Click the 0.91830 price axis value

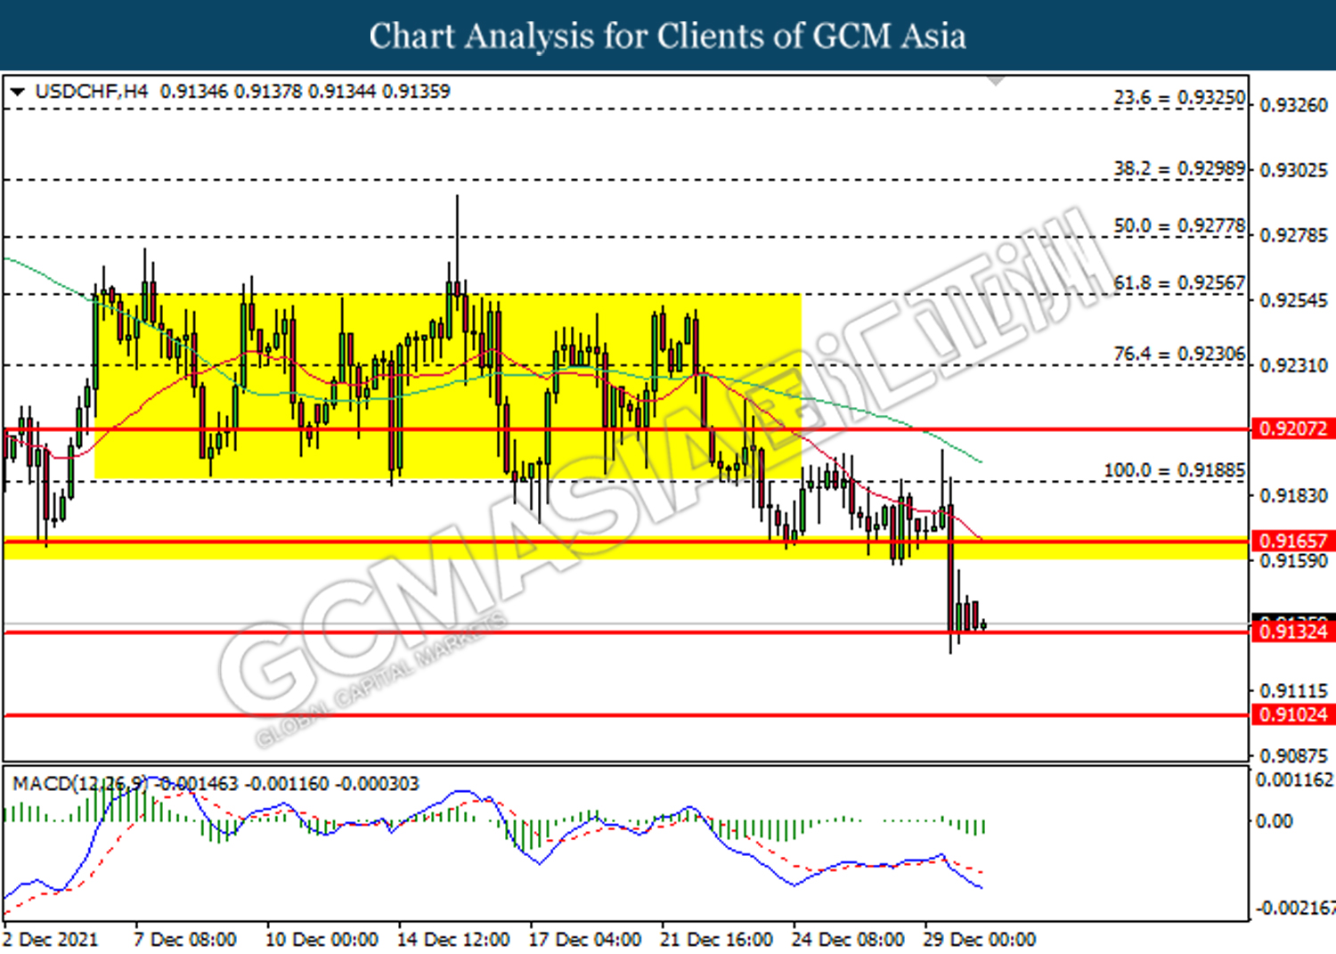point(1294,495)
